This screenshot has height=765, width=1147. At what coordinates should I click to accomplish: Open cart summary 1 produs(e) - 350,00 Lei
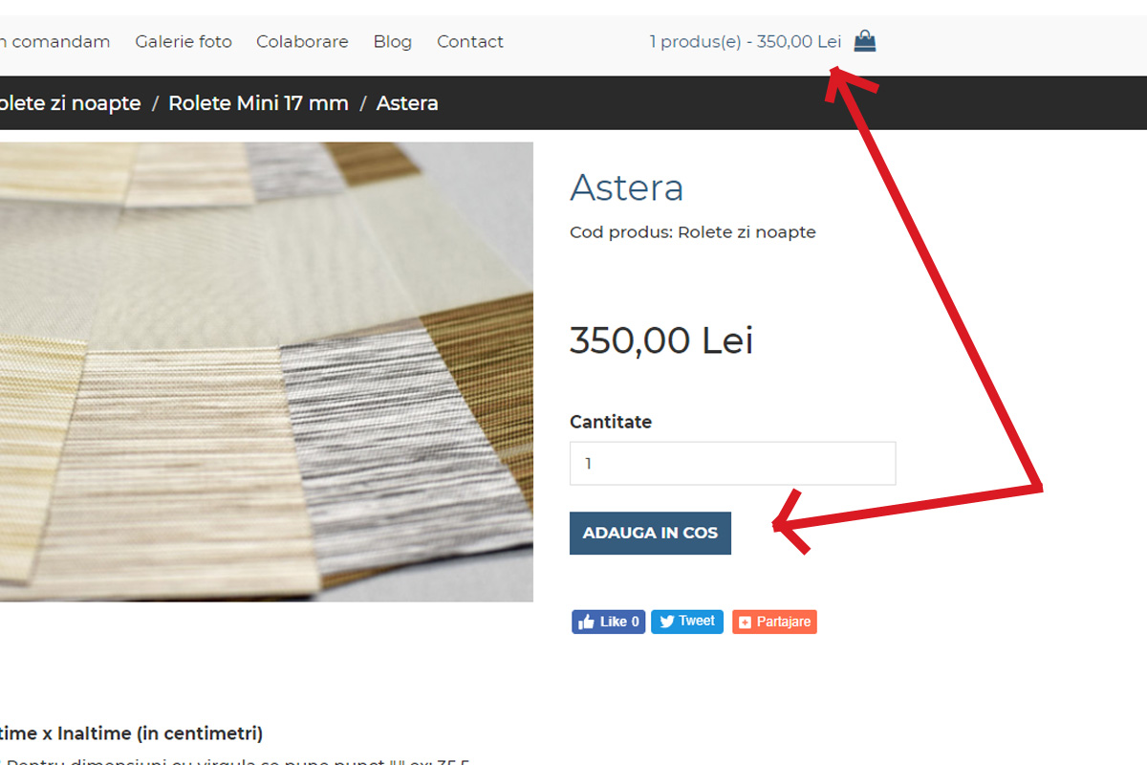(746, 41)
